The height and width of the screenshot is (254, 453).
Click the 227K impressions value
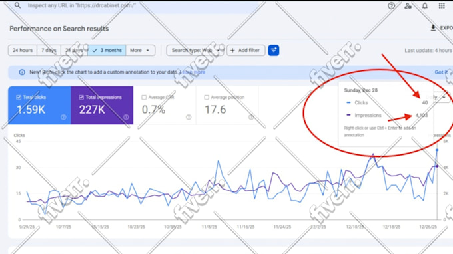[x=92, y=110]
